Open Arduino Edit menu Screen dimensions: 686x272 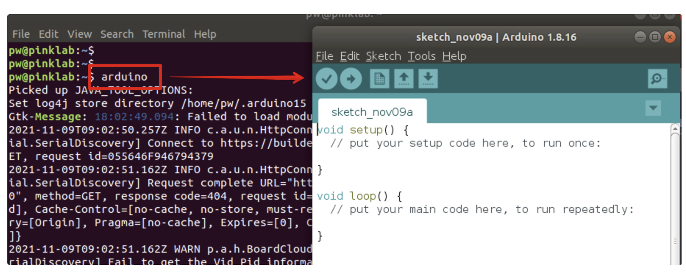tap(350, 56)
